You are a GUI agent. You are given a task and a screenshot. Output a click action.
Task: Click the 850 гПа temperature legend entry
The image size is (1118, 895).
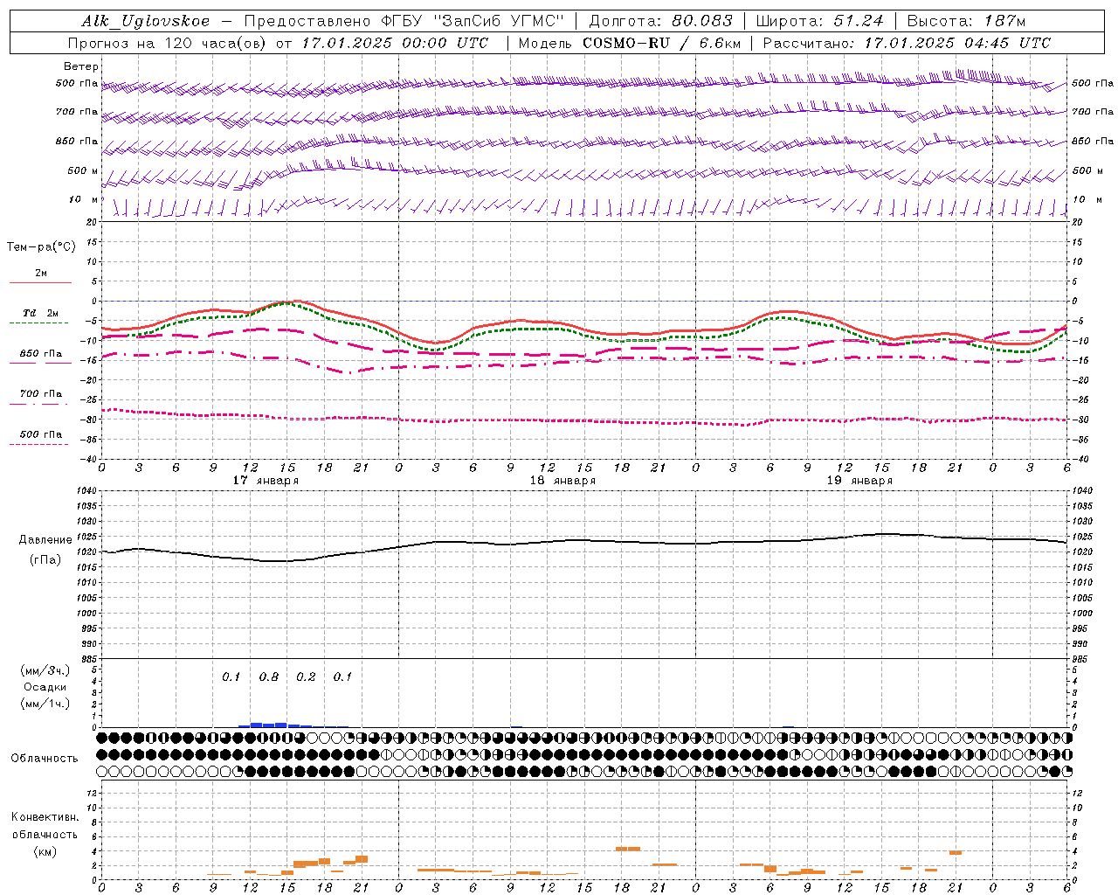point(41,354)
